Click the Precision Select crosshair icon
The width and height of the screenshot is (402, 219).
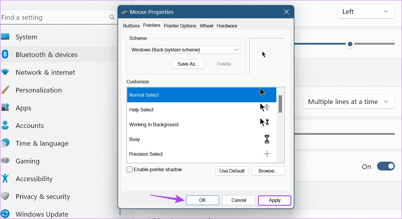click(x=267, y=154)
